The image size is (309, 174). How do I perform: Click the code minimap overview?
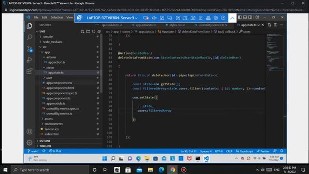[x=275, y=53]
